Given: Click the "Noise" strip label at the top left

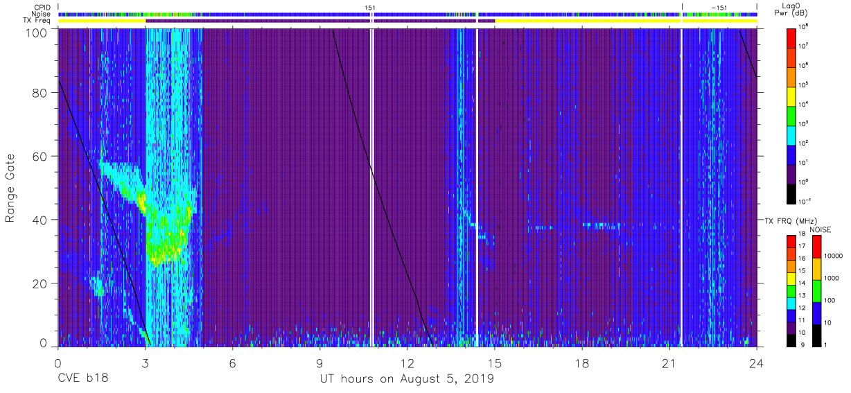Looking at the screenshot, I should [x=42, y=14].
